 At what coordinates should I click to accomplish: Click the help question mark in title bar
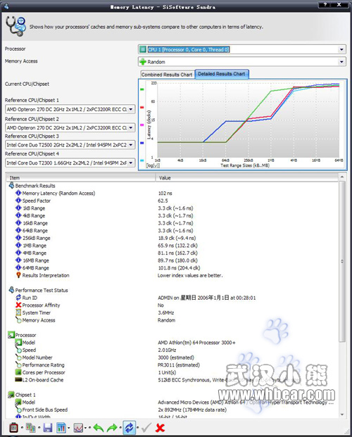pos(325,5)
